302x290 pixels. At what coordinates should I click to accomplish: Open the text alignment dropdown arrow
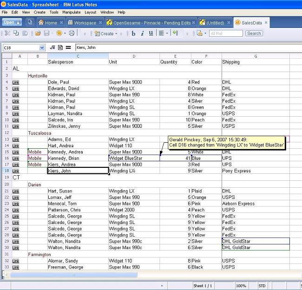coord(167,33)
